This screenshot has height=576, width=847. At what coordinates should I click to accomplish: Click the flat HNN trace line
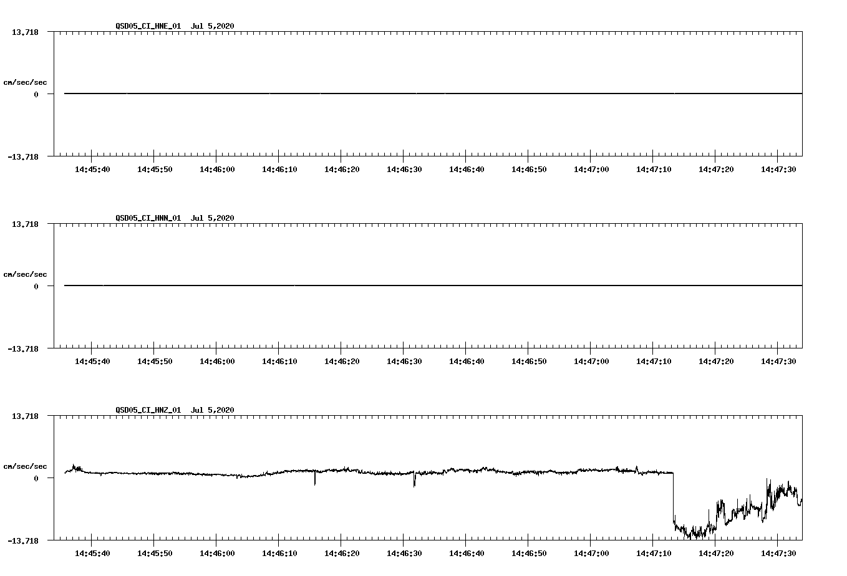click(x=433, y=286)
